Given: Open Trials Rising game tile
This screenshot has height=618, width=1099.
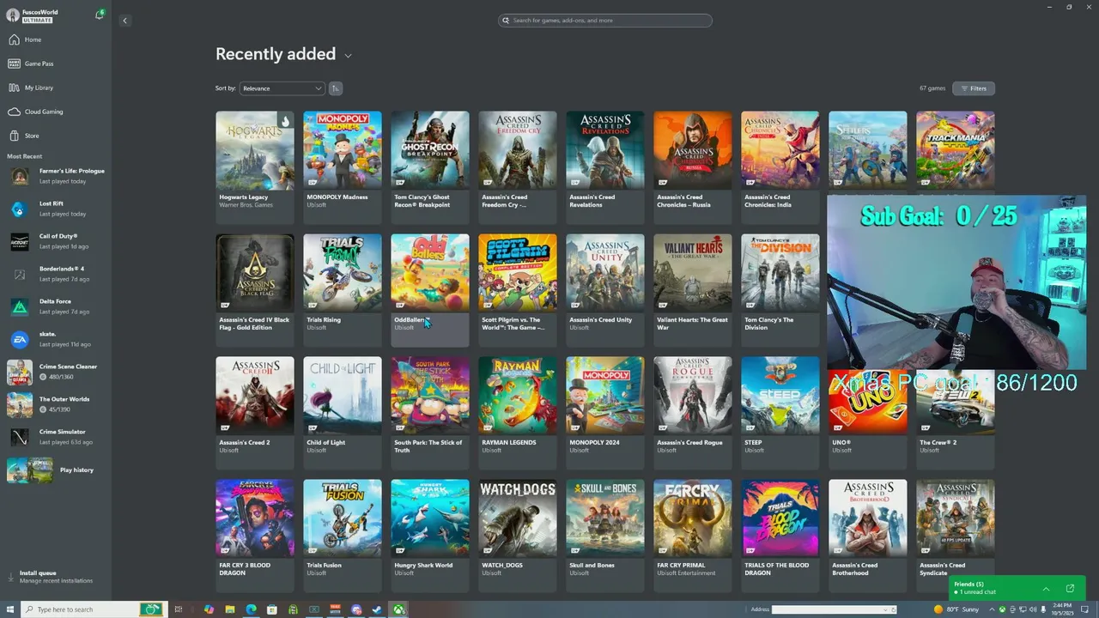Looking at the screenshot, I should click(x=343, y=290).
